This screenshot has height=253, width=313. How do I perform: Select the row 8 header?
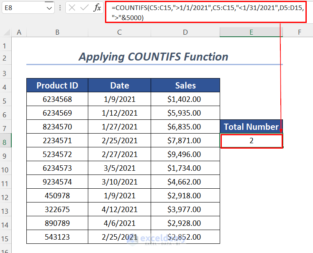(x=5, y=141)
